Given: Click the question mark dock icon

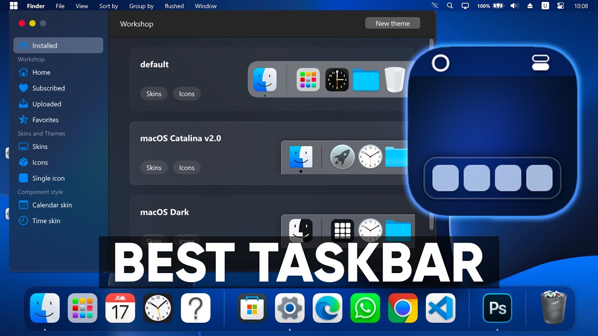Looking at the screenshot, I should 196,308.
